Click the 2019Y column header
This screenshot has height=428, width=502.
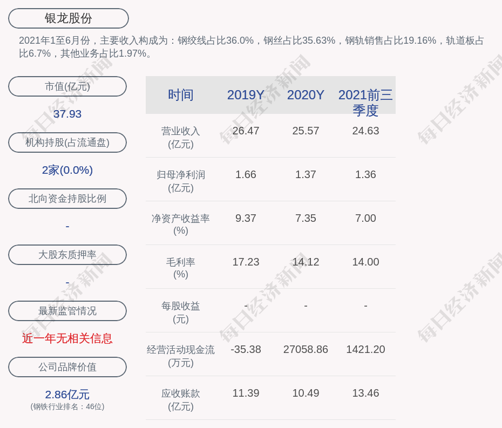tap(246, 95)
